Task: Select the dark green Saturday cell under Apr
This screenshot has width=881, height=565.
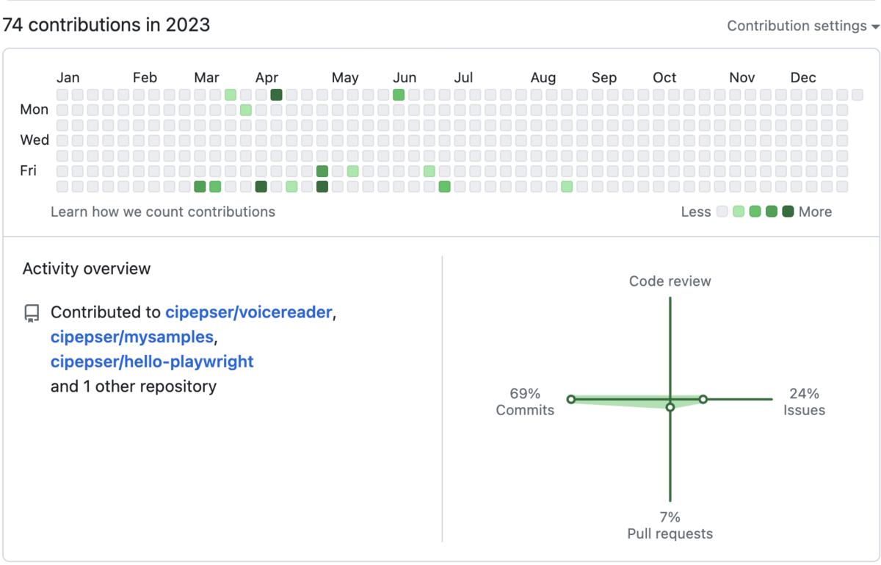Action: click(261, 187)
